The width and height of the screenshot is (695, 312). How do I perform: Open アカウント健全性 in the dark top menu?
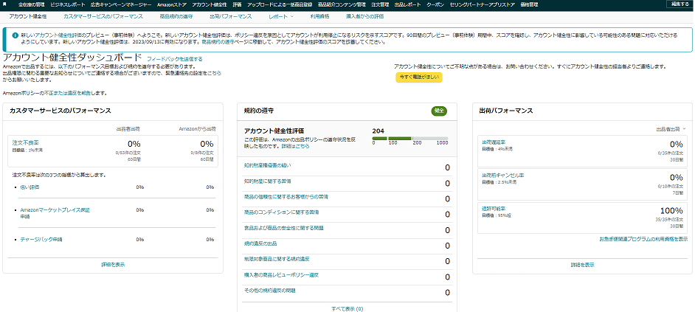pyautogui.click(x=210, y=4)
